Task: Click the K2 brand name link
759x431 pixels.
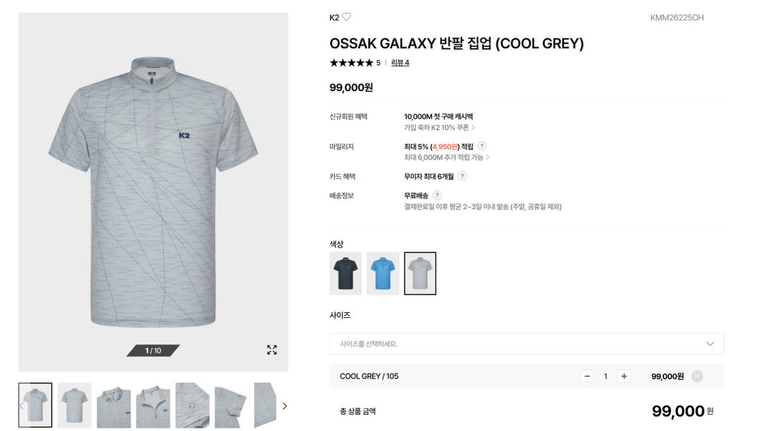Action: (334, 18)
